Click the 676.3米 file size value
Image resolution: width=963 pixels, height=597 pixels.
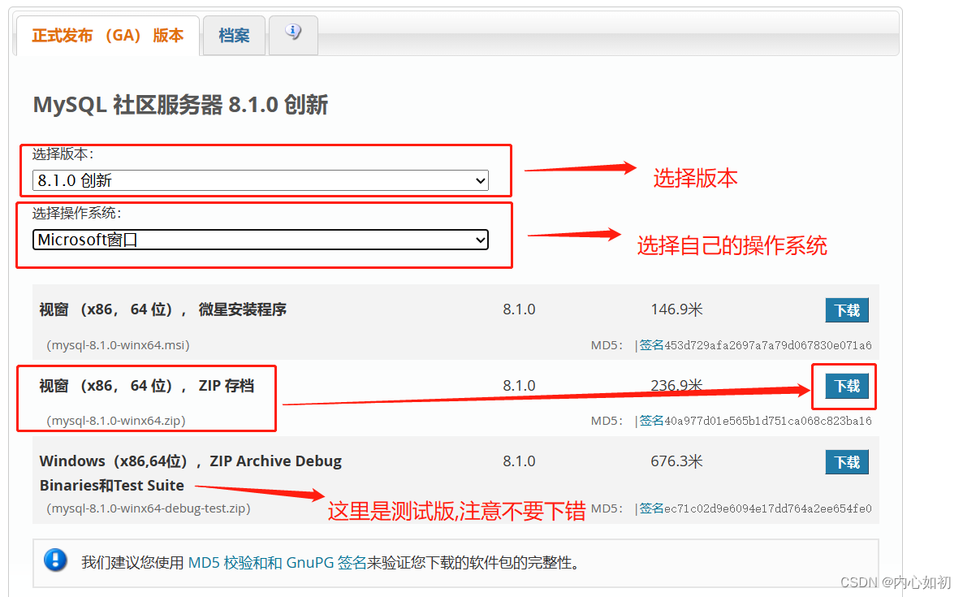pyautogui.click(x=677, y=461)
